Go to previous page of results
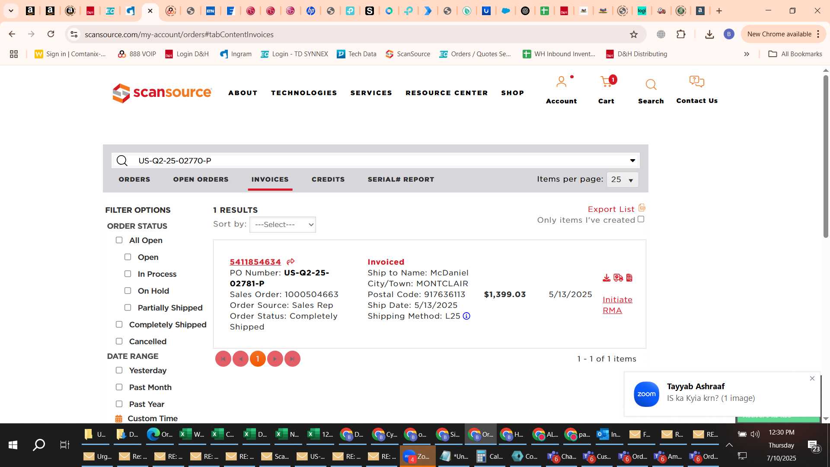Screen dimensions: 830x467 tap(240, 359)
